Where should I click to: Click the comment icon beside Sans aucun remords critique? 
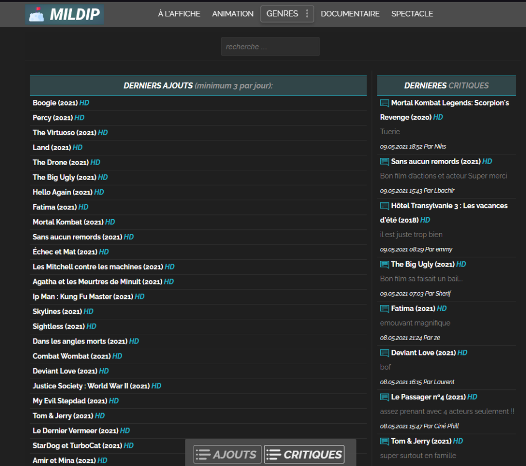(384, 162)
